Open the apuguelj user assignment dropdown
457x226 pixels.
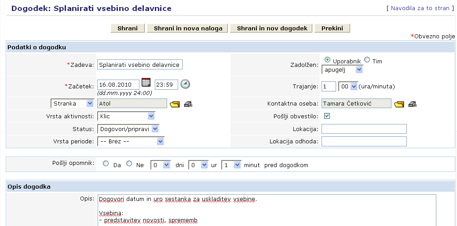pos(359,69)
